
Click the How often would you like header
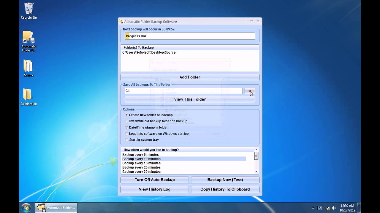pyautogui.click(x=183, y=150)
